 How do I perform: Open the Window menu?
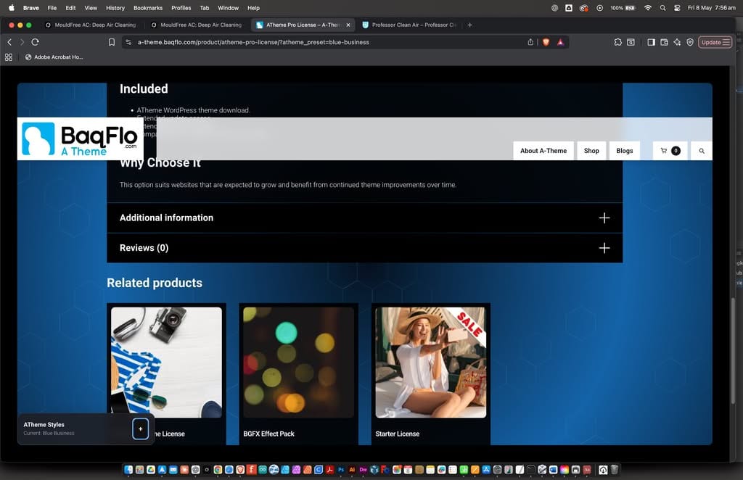pyautogui.click(x=228, y=8)
